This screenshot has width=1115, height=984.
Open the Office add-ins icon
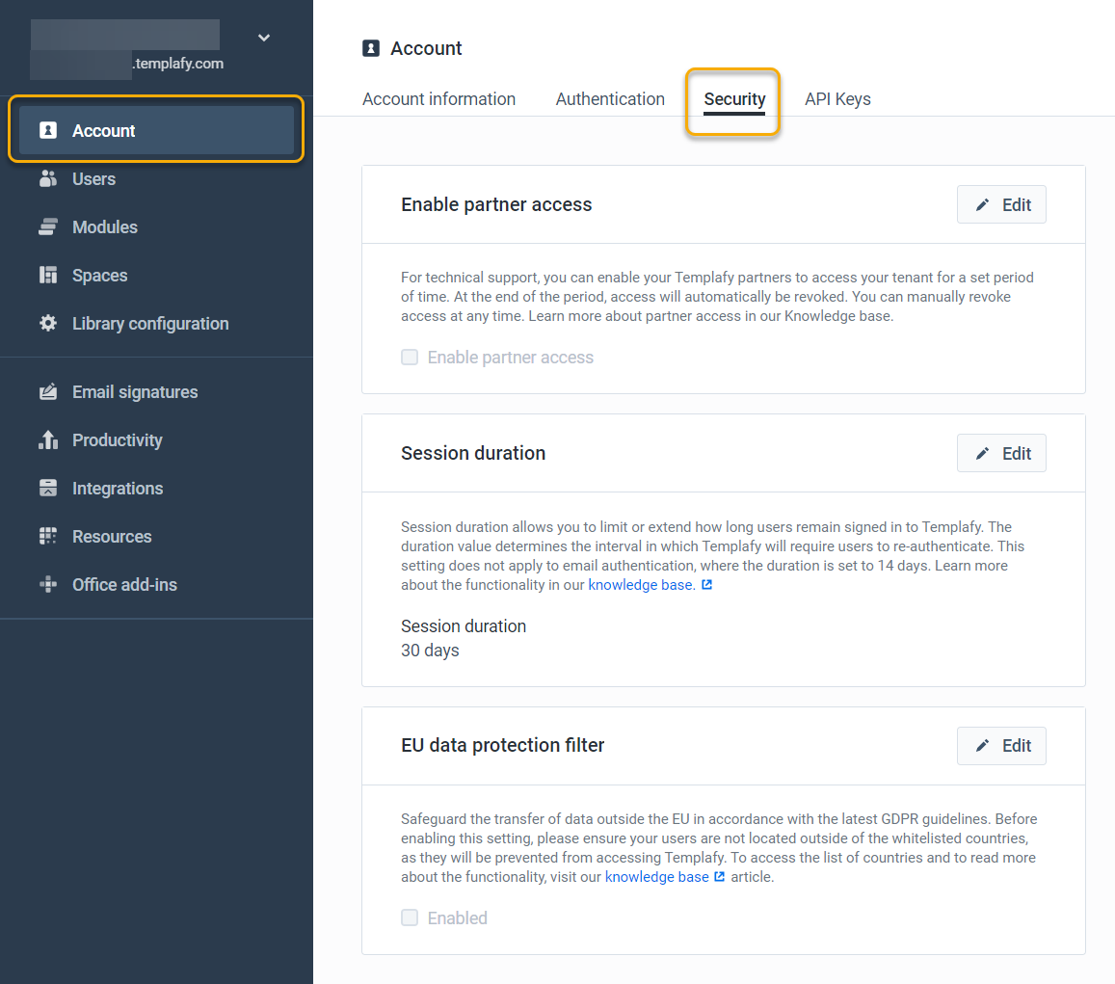[x=47, y=584]
